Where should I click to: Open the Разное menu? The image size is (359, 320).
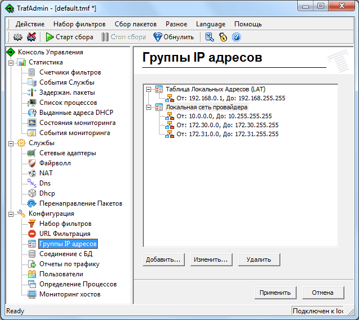176,24
